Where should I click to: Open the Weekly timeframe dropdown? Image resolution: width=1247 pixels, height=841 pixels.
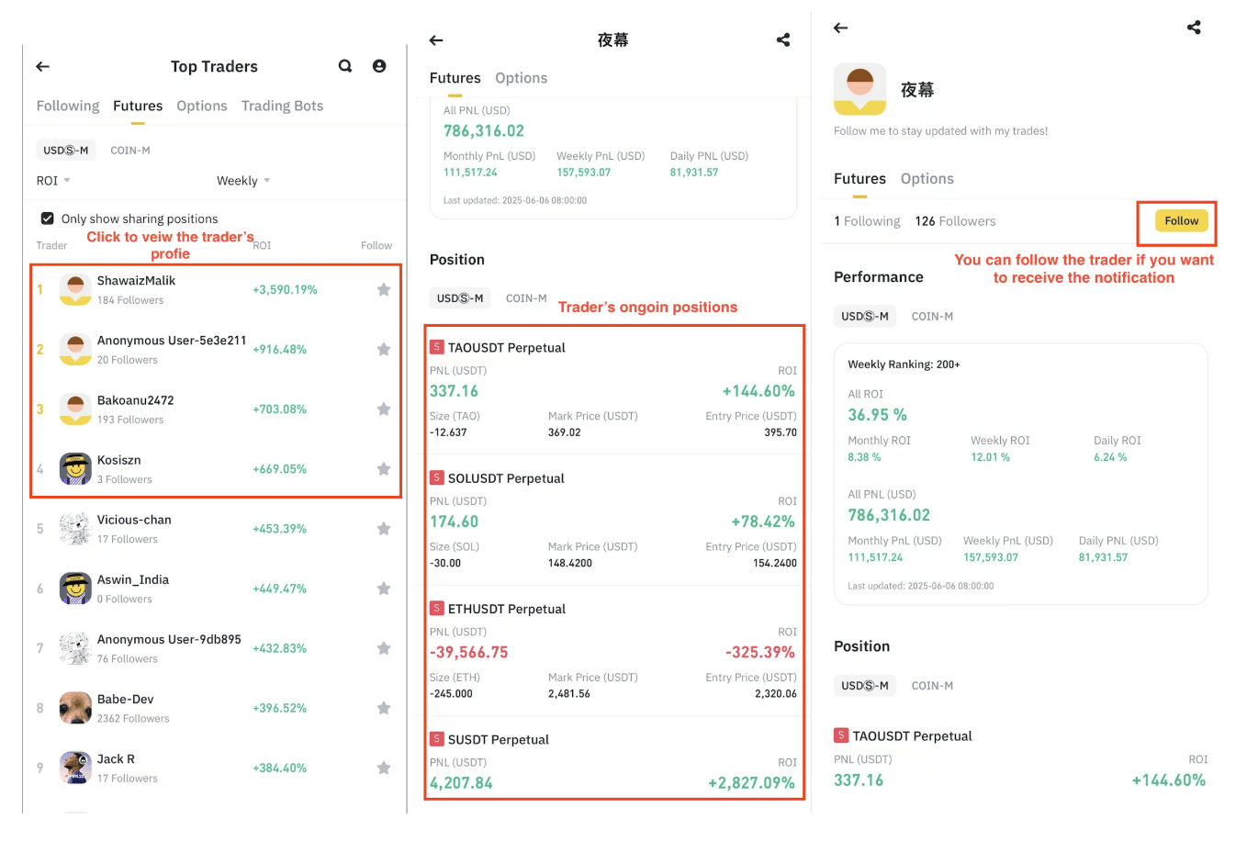pyautogui.click(x=242, y=180)
